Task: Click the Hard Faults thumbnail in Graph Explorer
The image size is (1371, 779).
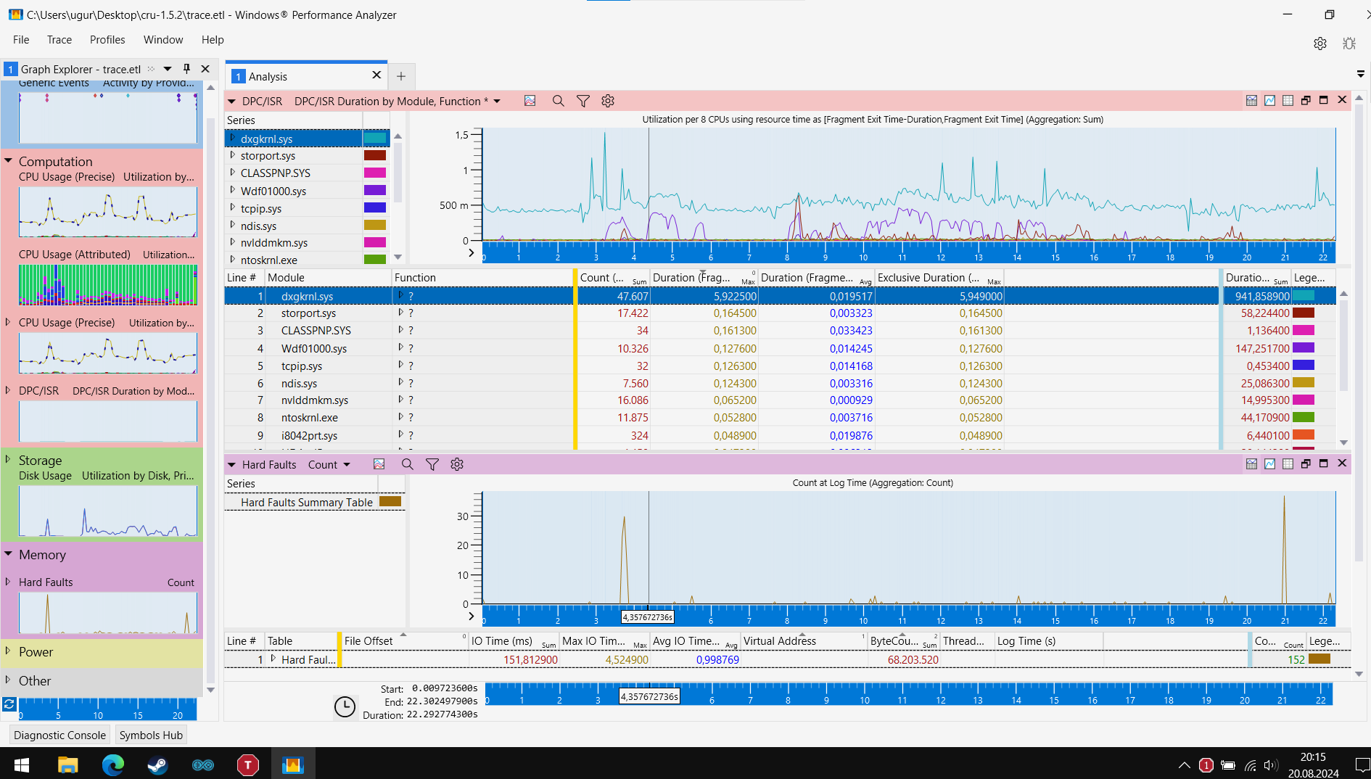Action: click(108, 613)
